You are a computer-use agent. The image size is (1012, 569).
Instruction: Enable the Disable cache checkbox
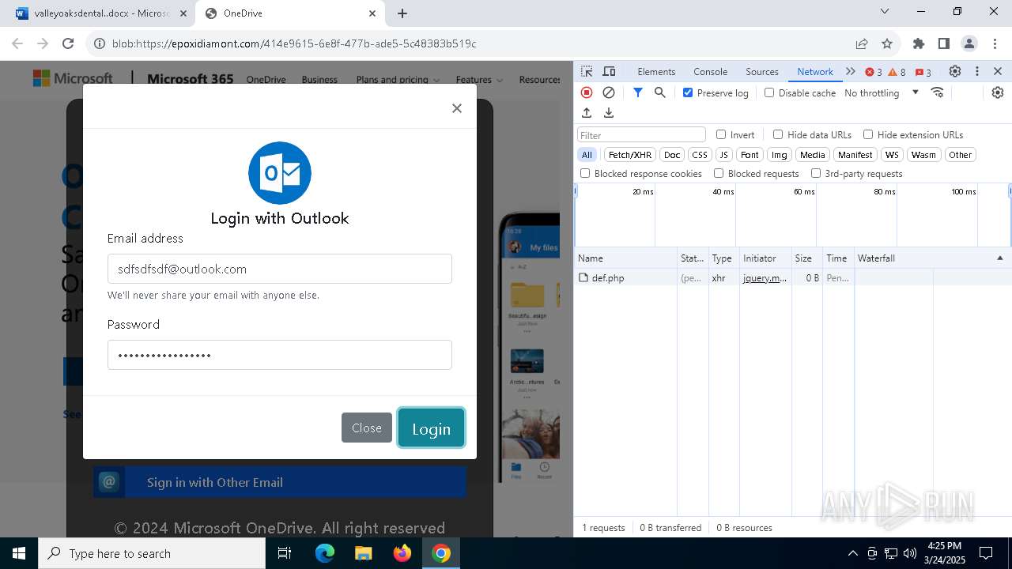[x=769, y=92]
